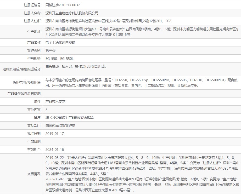Select composition text 由头端部、插入部、操作部和导光部组成
Screen dimensions: 241x195
(76, 66)
